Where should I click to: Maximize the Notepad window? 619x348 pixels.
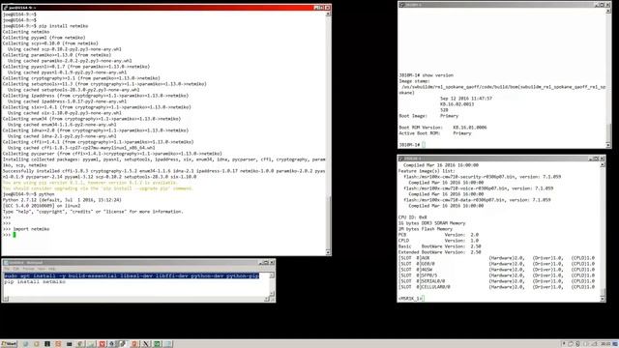point(266,262)
